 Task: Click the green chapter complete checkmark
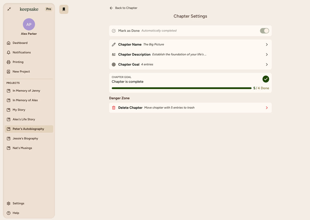pos(266,79)
